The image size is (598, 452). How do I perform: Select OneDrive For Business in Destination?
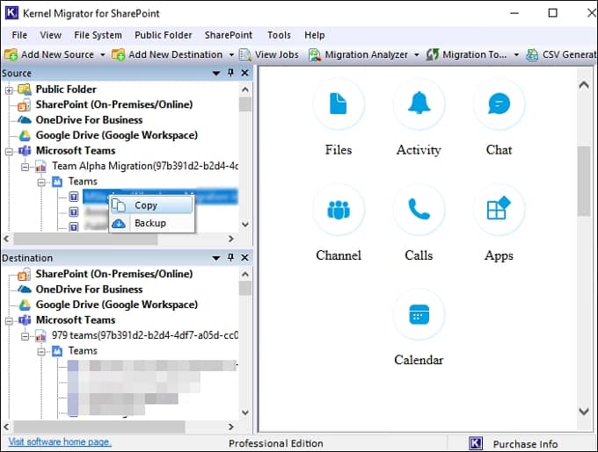pos(89,289)
